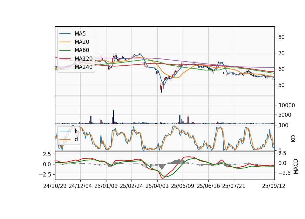Click the KD axis value 100

pos(283,125)
